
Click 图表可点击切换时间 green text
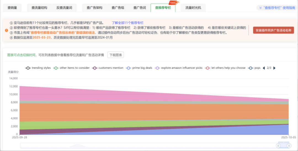[x=21, y=55]
